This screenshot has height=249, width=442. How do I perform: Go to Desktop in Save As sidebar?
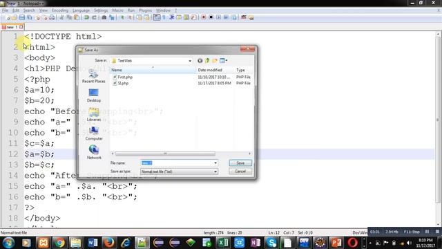click(94, 95)
